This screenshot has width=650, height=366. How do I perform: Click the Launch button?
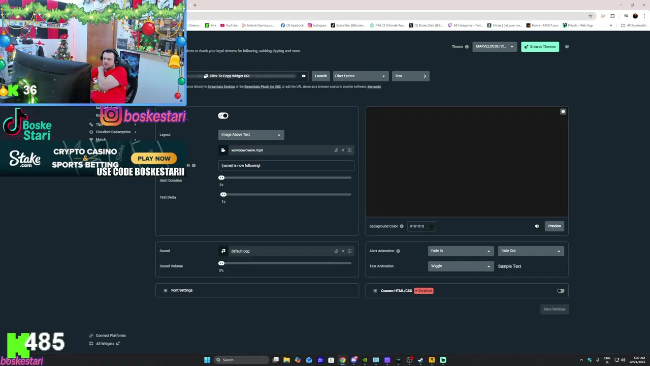pos(320,76)
